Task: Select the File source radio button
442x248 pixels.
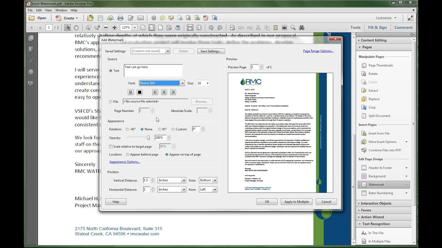Action: coord(111,102)
